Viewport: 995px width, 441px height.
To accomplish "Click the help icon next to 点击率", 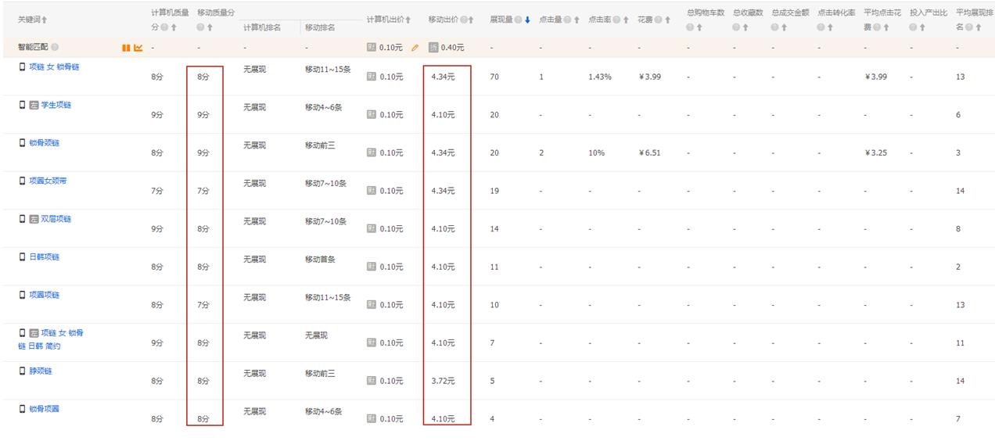I will (x=616, y=20).
